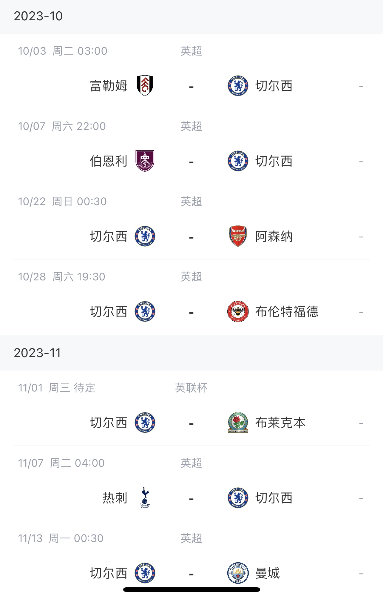Tap the 英联杯 competition label
Screen dimensions: 383x599
191,388
